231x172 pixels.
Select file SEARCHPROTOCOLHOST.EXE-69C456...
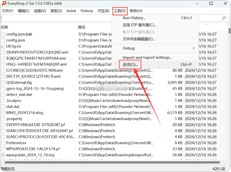[41, 137]
